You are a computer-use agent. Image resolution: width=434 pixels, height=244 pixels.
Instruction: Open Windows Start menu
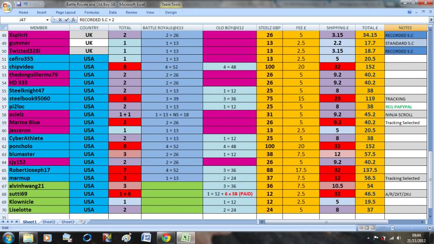pos(8,237)
